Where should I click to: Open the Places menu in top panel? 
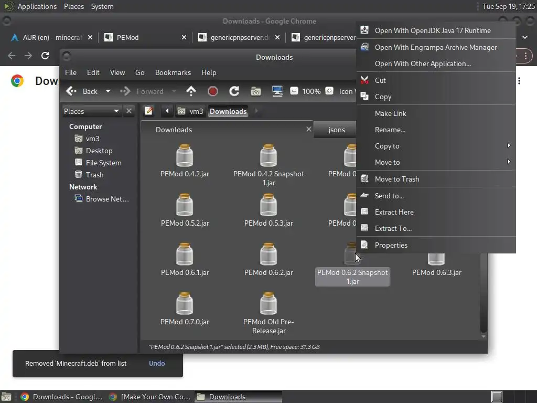coord(73,6)
